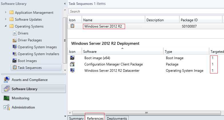Image resolution: width=224 pixels, height=120 pixels.
Task: Sort by the Description column header
Action: tap(162, 20)
